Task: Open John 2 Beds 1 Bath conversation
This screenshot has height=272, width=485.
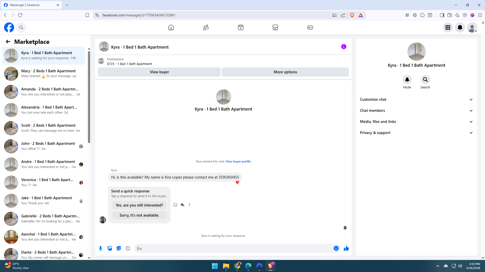Action: click(x=43, y=146)
